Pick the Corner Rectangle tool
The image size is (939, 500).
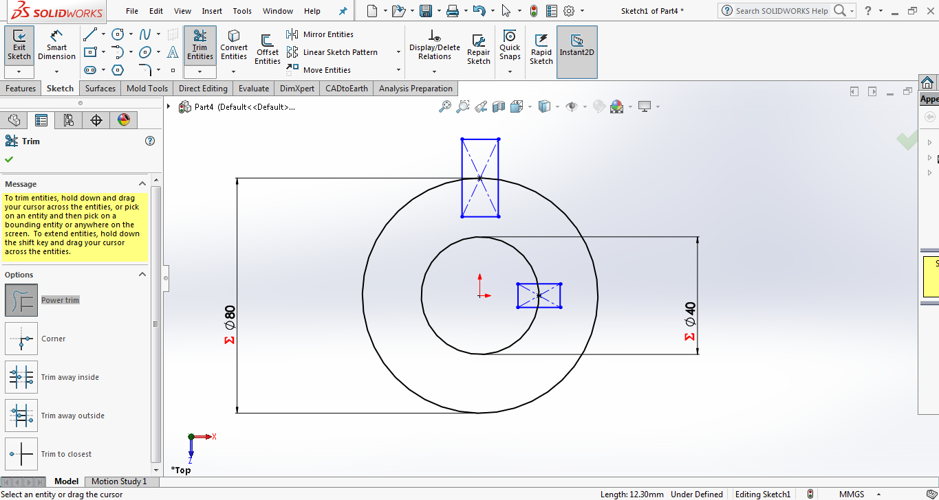[x=89, y=52]
